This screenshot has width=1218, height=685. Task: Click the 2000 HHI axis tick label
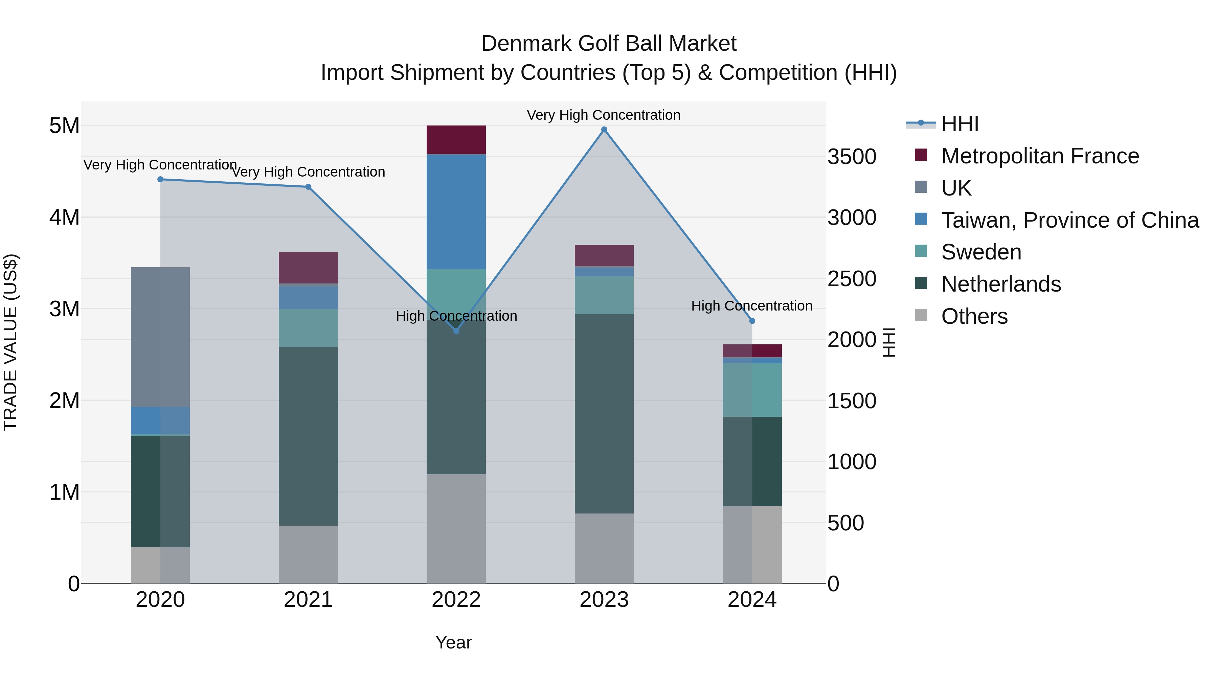click(x=852, y=339)
